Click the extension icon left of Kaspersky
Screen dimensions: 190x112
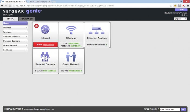(x=179, y=6)
